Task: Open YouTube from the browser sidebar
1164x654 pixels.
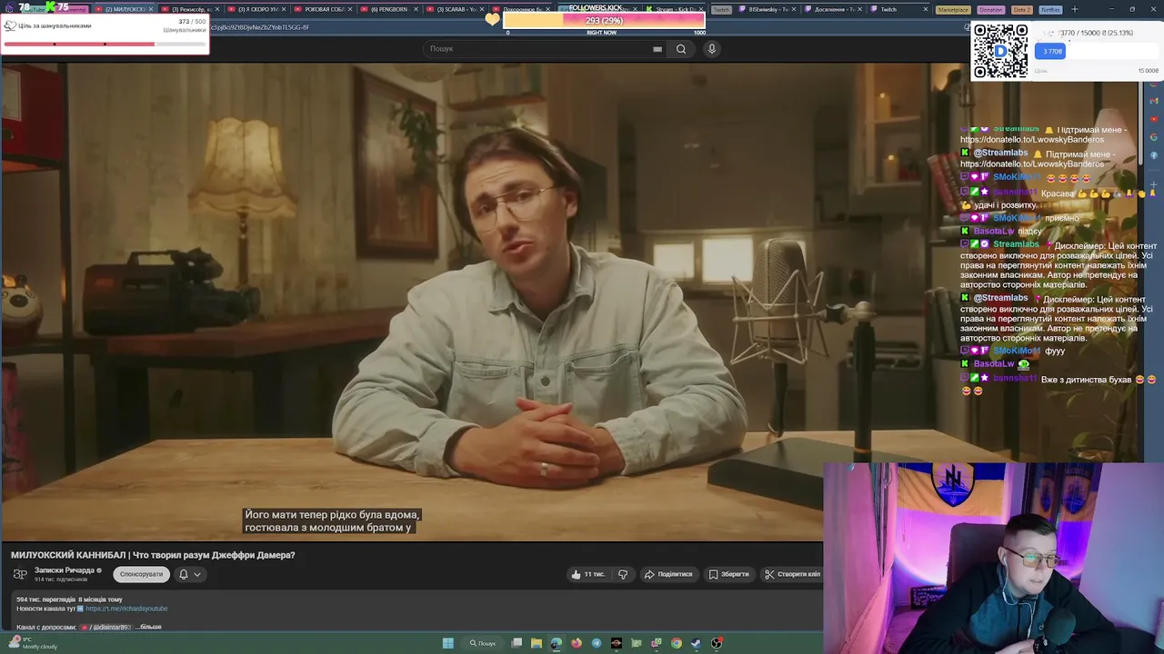Action: tap(1153, 121)
